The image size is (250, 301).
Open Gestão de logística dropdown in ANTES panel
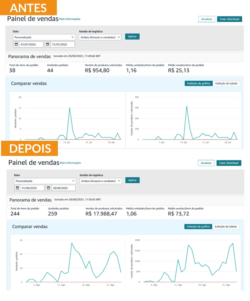coord(100,37)
